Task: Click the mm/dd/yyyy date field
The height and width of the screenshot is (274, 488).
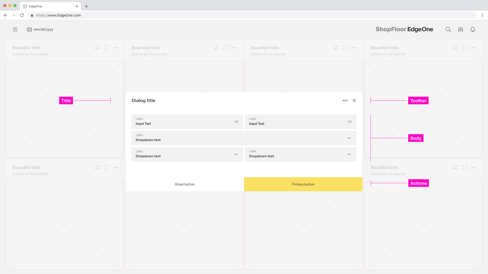Action: coord(43,29)
